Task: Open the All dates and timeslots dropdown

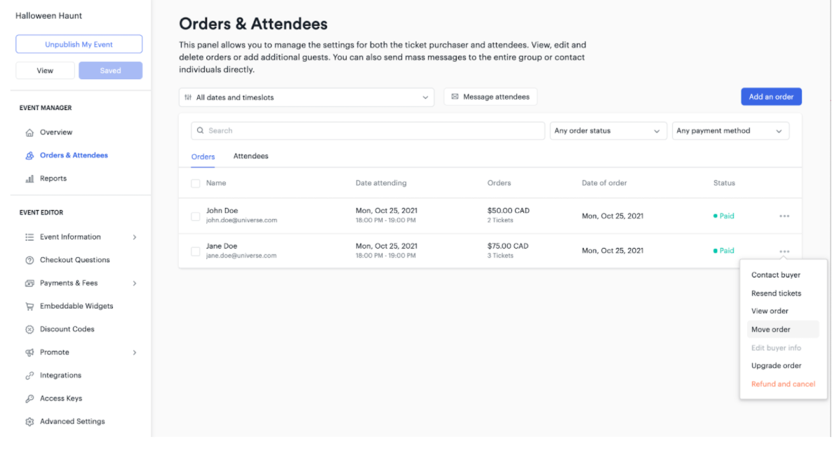Action: coord(306,98)
